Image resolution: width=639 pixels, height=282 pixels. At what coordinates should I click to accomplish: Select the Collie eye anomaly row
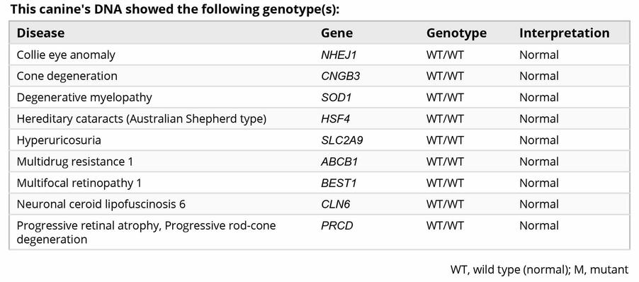point(319,55)
